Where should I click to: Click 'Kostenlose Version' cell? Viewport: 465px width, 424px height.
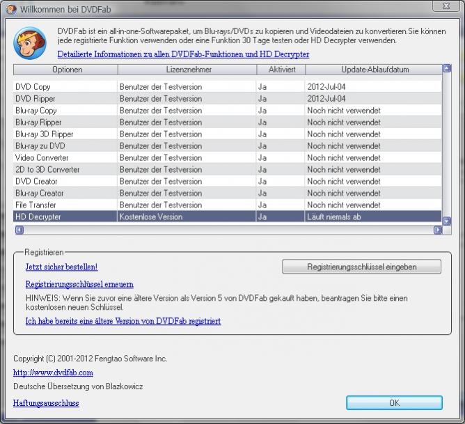pos(187,217)
